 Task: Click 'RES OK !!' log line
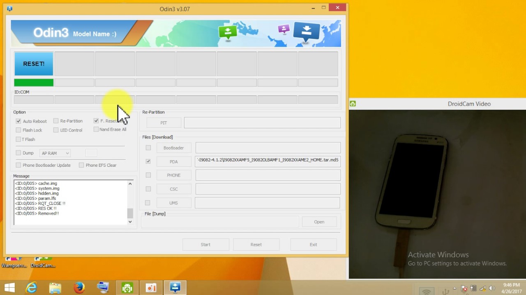35,209
